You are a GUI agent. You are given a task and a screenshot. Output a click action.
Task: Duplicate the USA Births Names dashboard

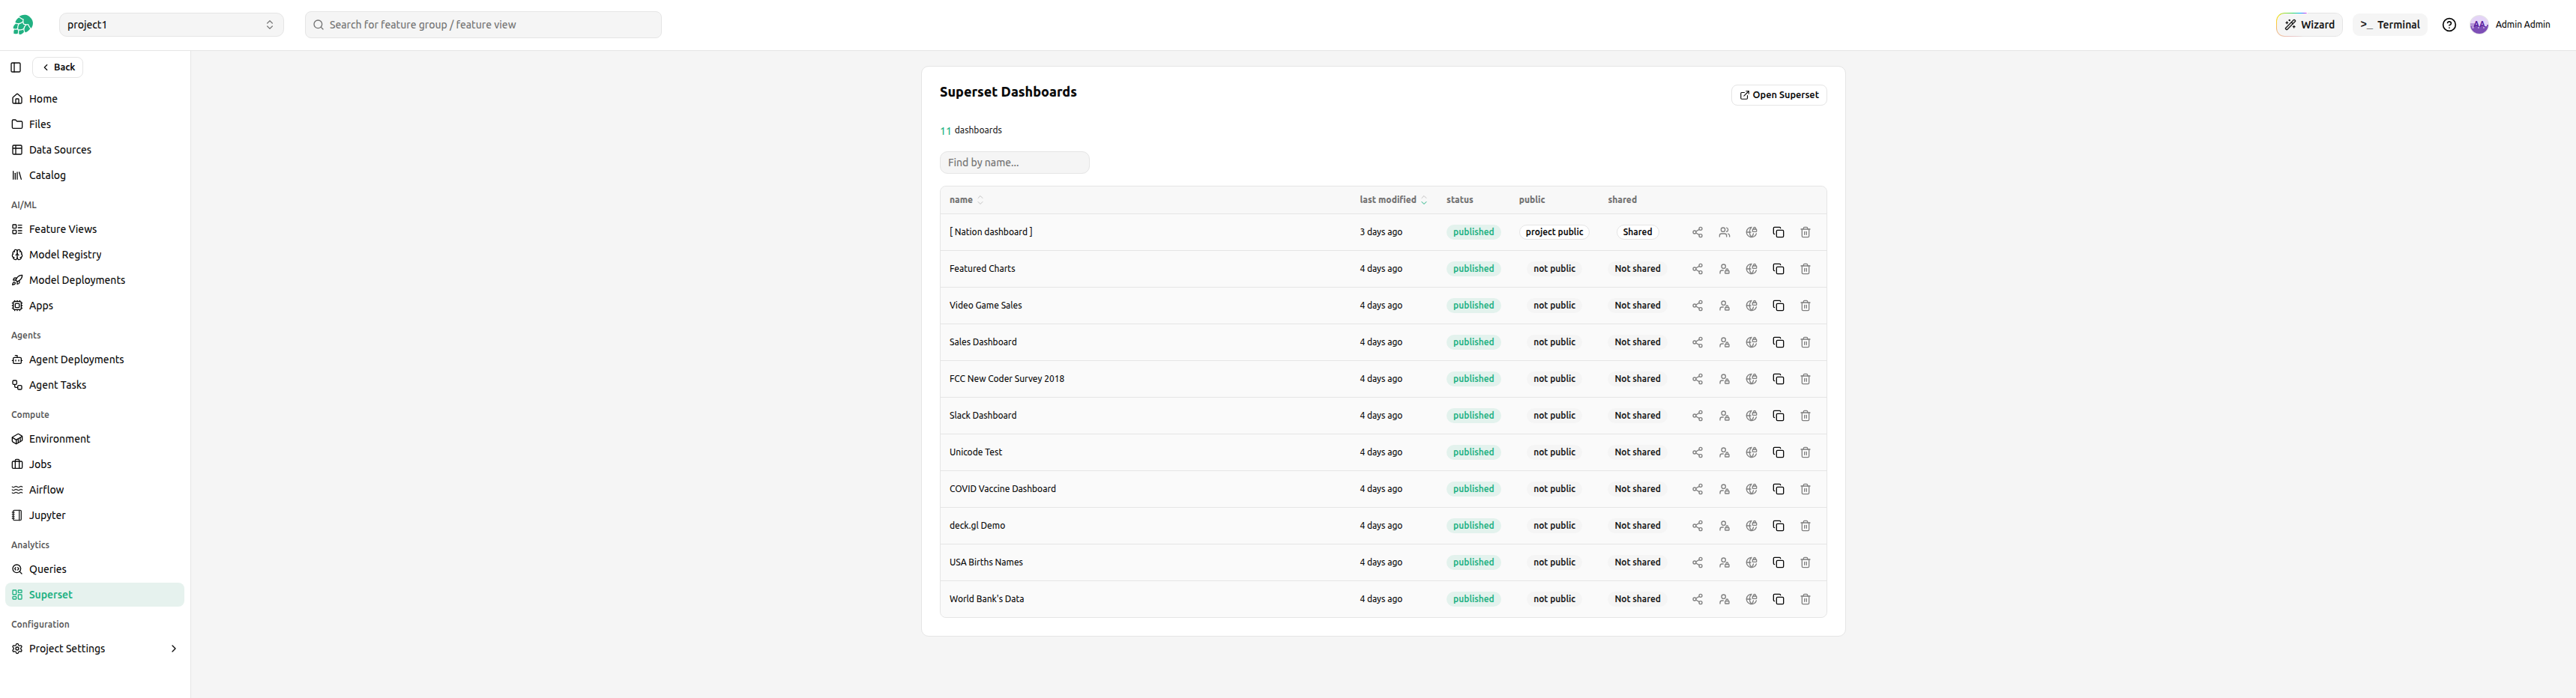coord(1778,563)
